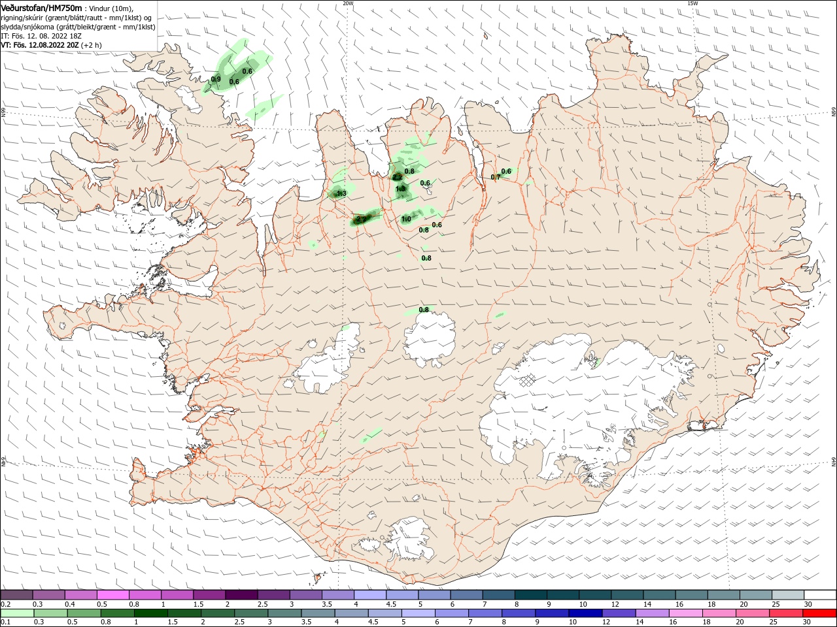Click the dark teal 8–9 top-row legend swatch
Image resolution: width=837 pixels, height=627 pixels.
click(x=531, y=595)
